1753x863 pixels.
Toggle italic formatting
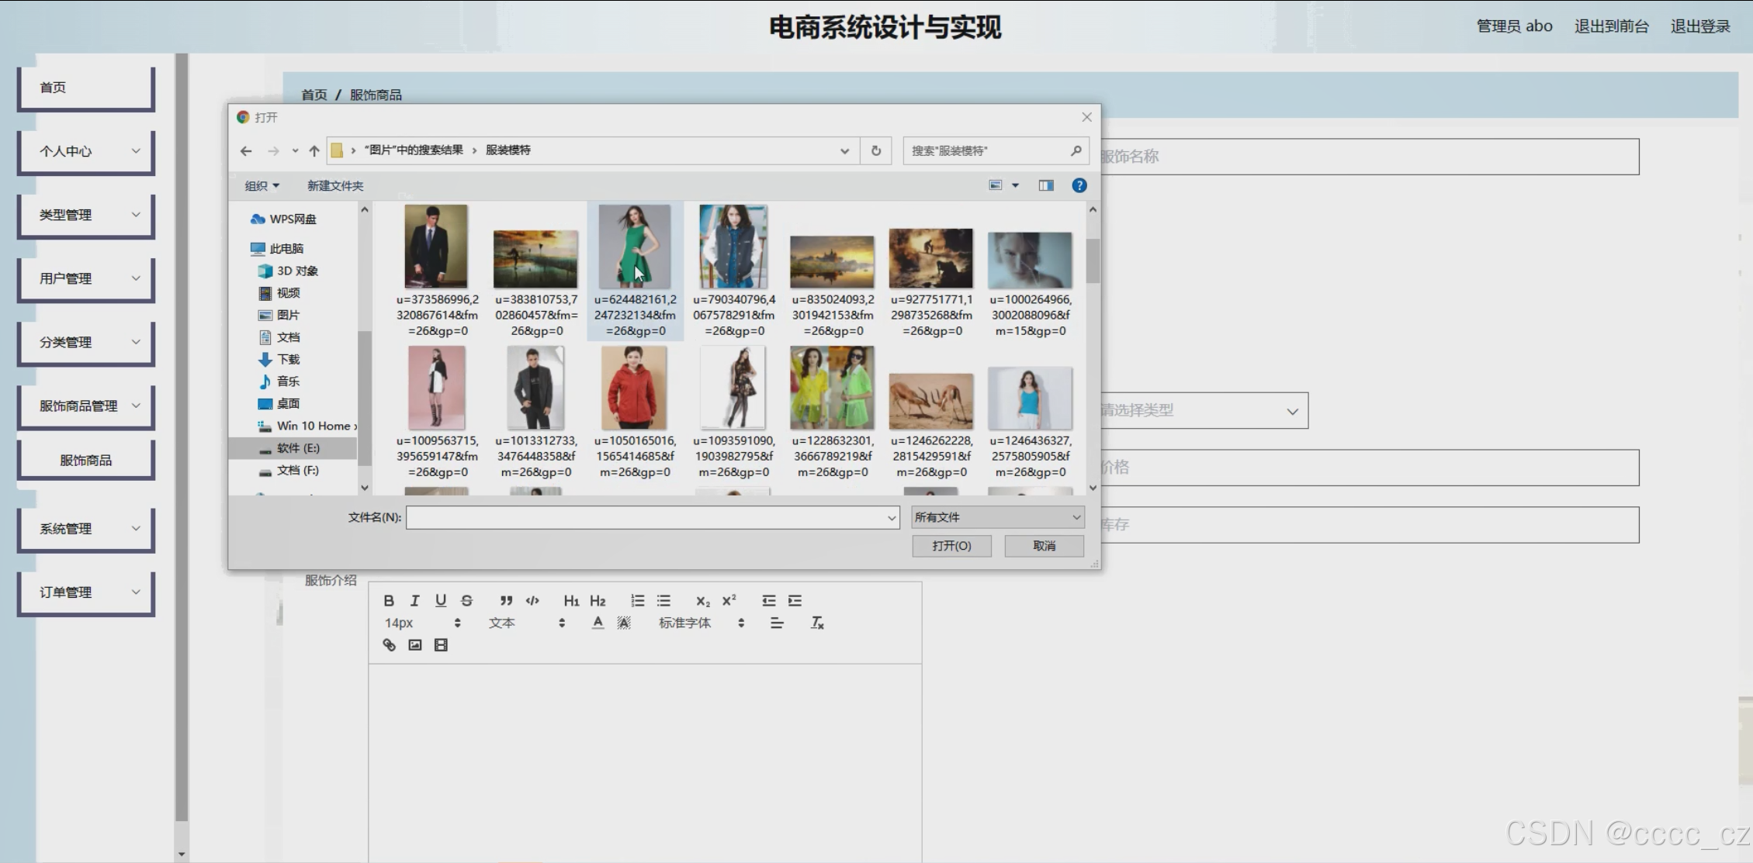click(x=414, y=600)
